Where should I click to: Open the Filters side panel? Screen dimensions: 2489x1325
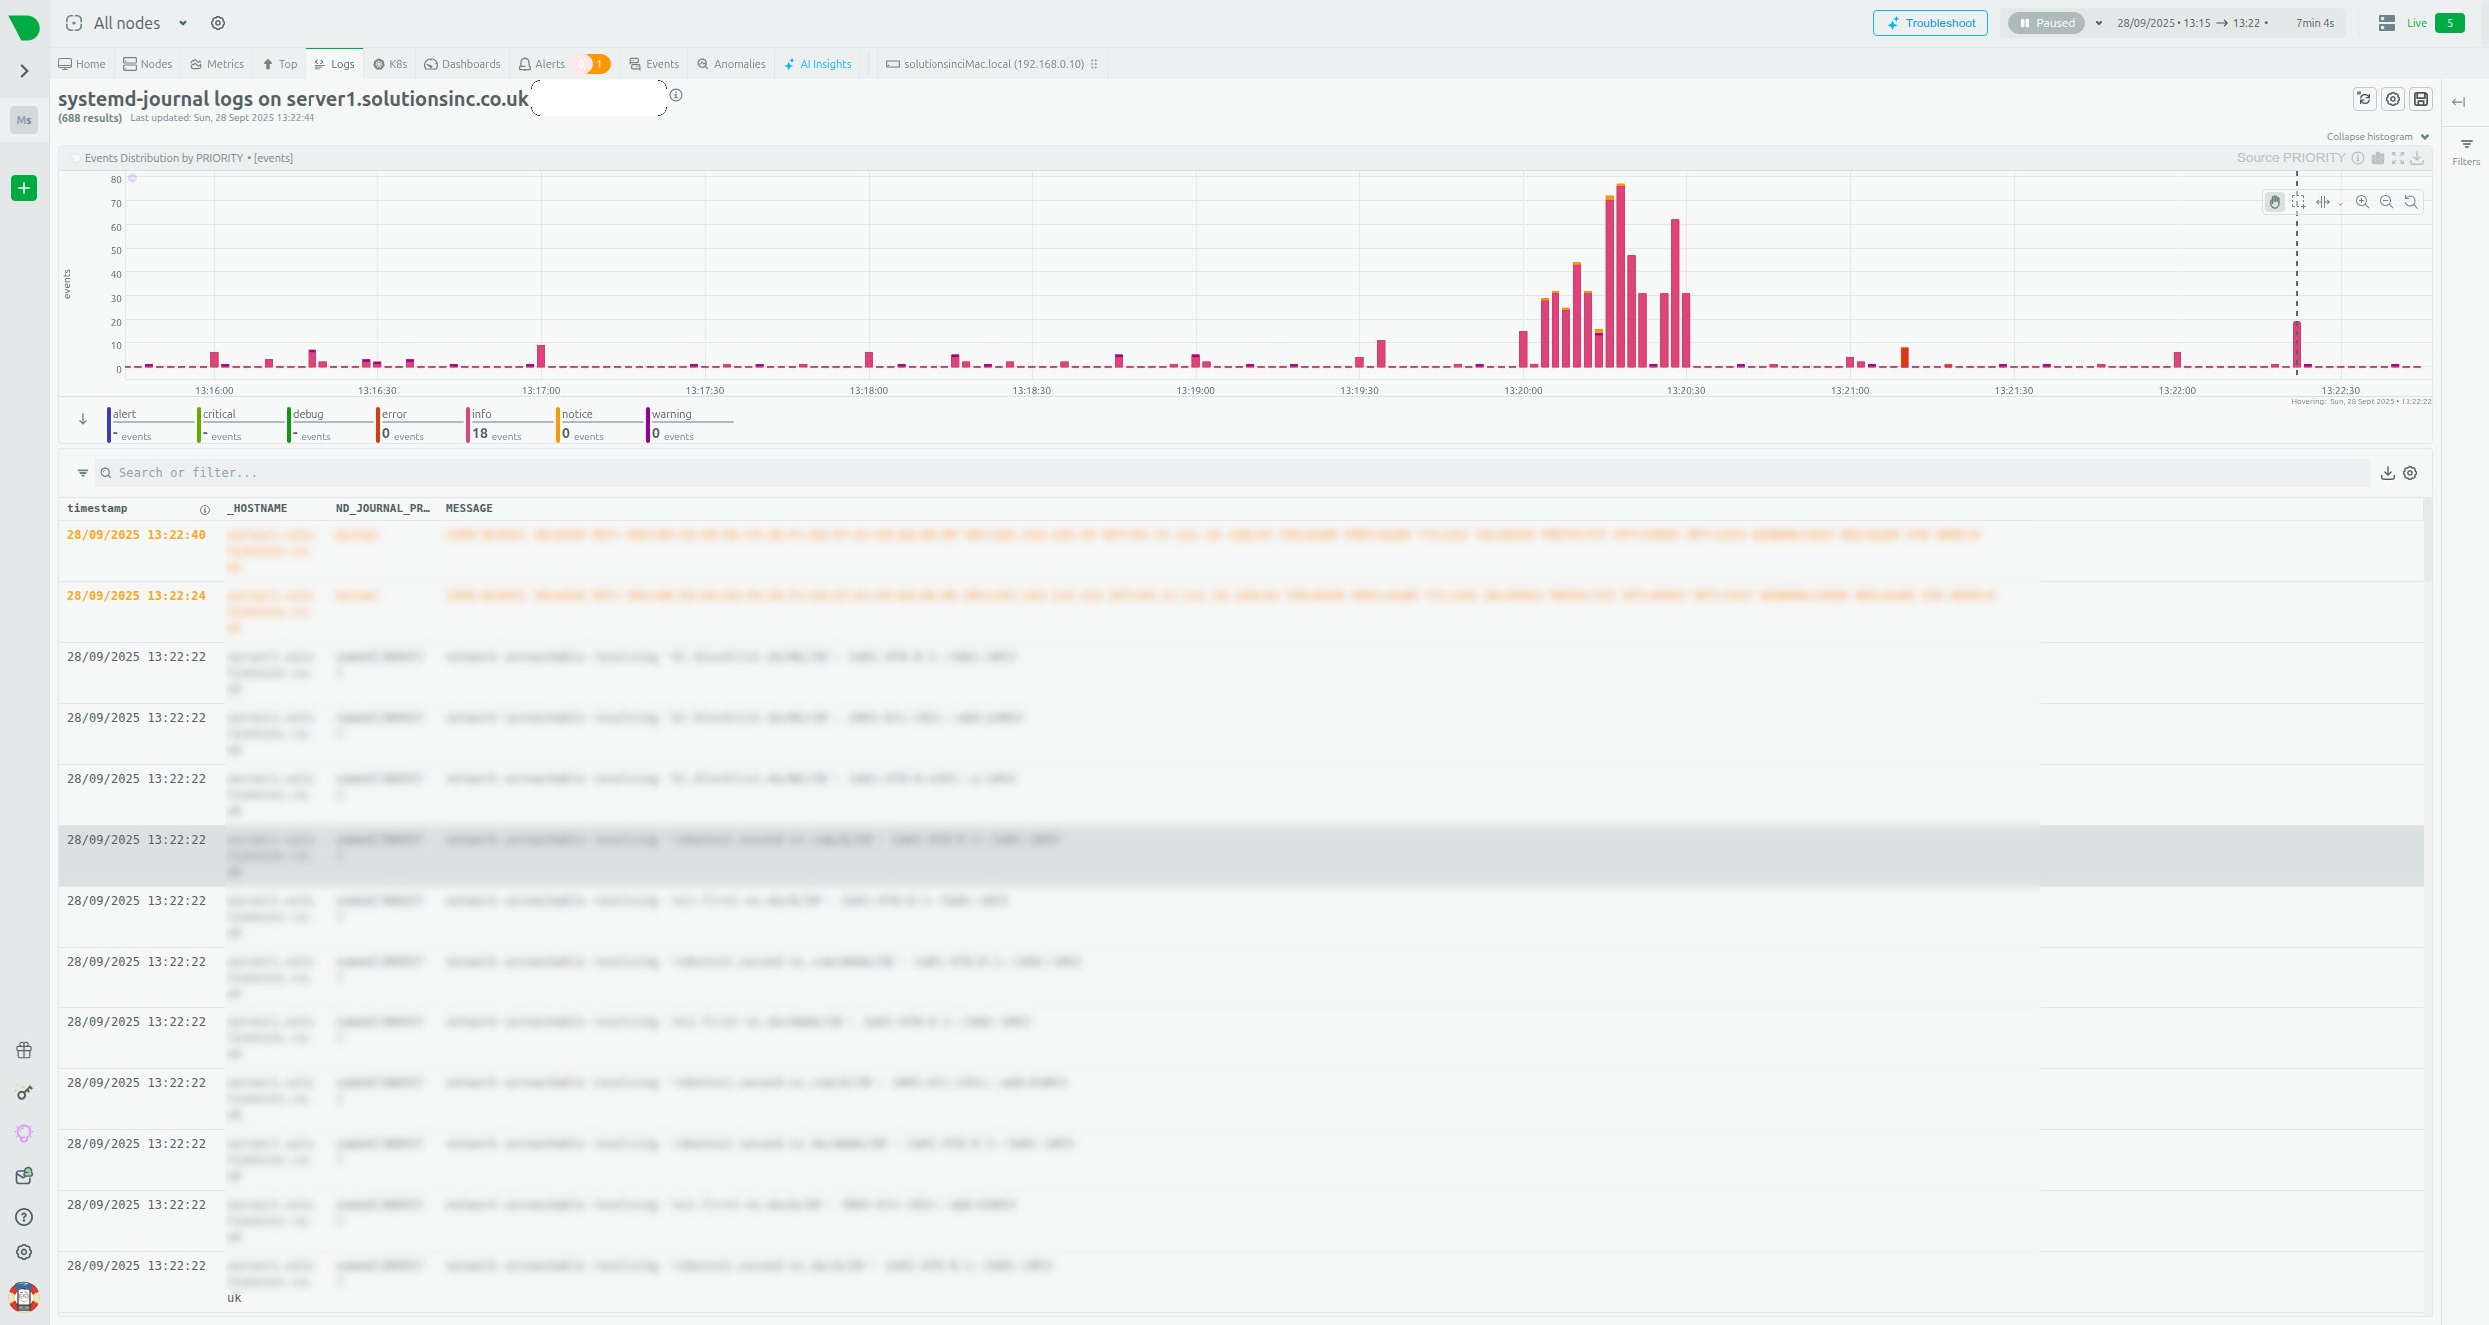(x=2465, y=150)
